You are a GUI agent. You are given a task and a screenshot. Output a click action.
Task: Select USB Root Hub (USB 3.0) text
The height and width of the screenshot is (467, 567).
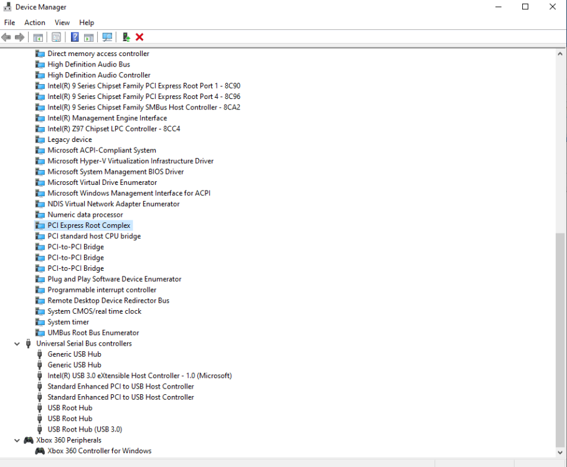point(85,430)
